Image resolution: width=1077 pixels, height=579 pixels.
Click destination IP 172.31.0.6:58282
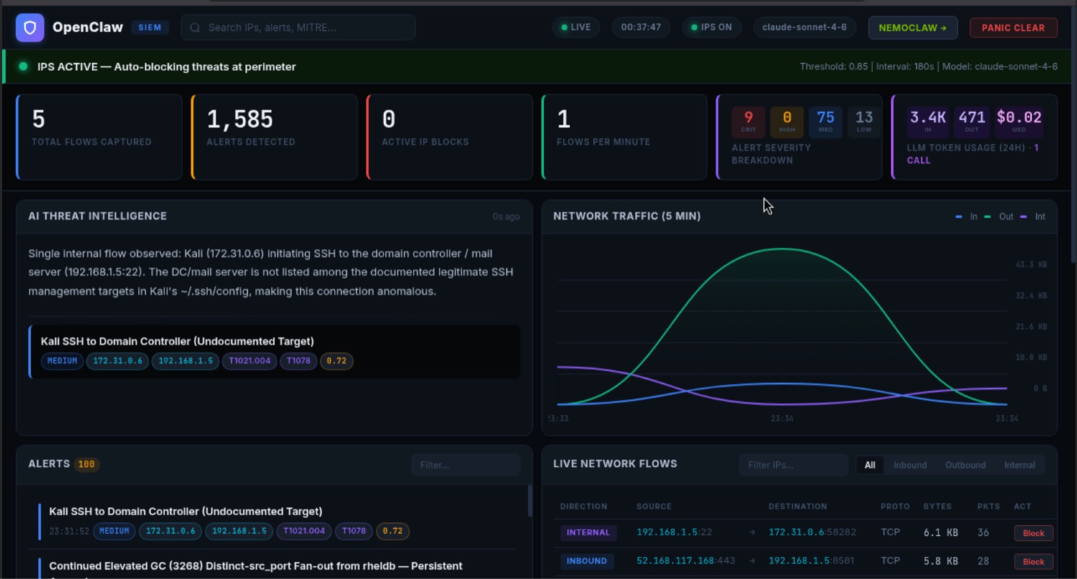click(812, 532)
